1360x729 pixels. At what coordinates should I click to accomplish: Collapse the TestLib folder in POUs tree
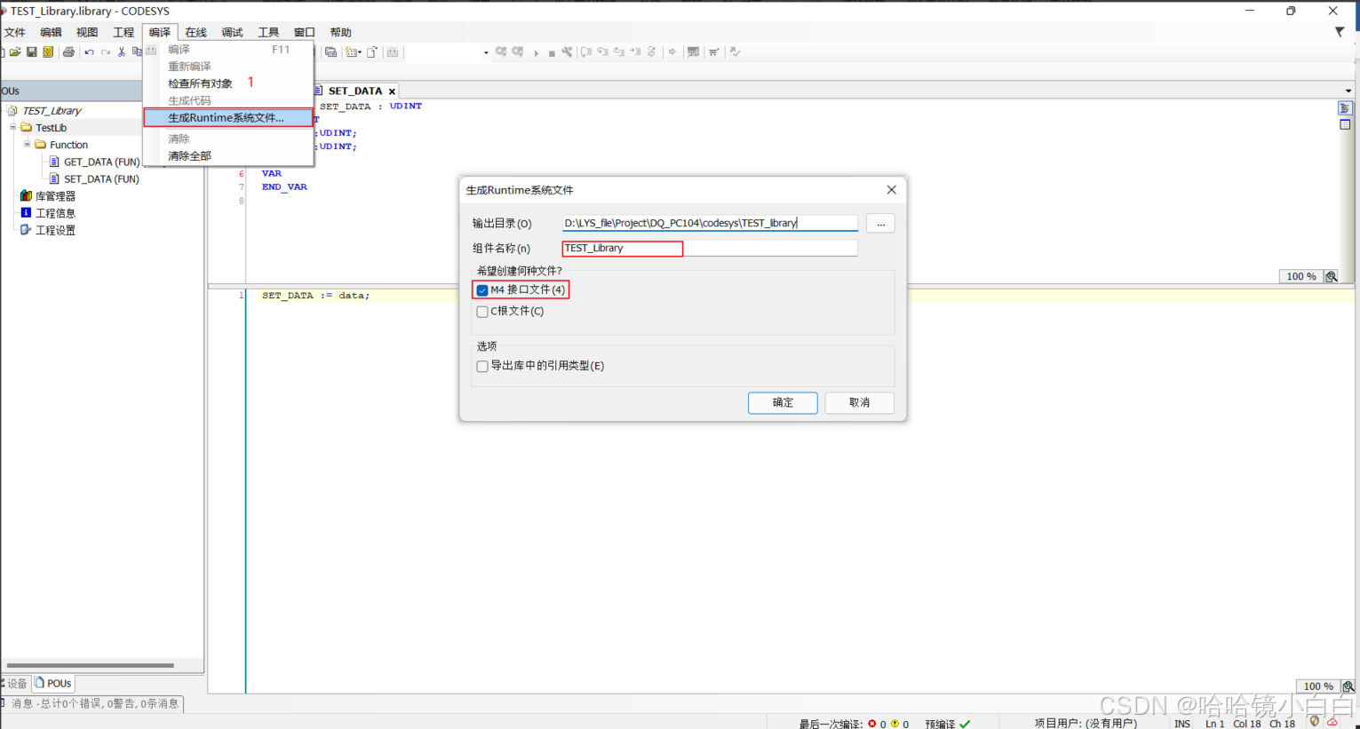pos(15,127)
